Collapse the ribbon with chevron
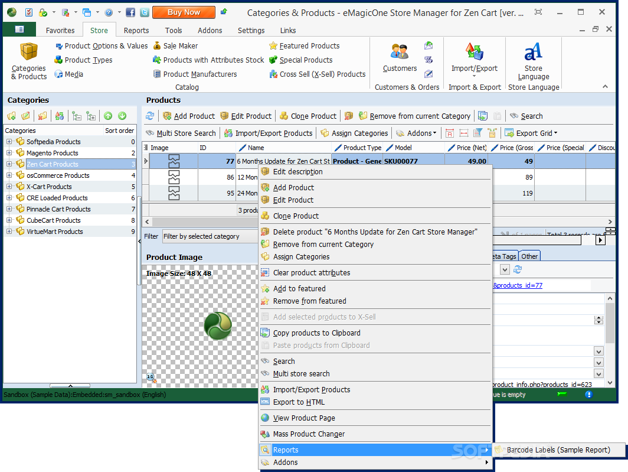Screen dimensions: 628x472 tap(605, 86)
